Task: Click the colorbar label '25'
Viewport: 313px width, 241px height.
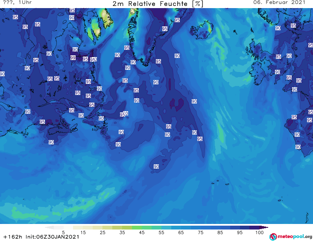Action: click(102, 232)
